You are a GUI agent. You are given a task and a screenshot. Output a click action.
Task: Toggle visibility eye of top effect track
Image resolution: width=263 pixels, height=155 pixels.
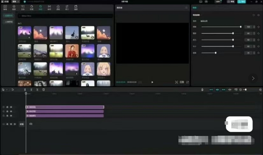[x=11, y=107]
